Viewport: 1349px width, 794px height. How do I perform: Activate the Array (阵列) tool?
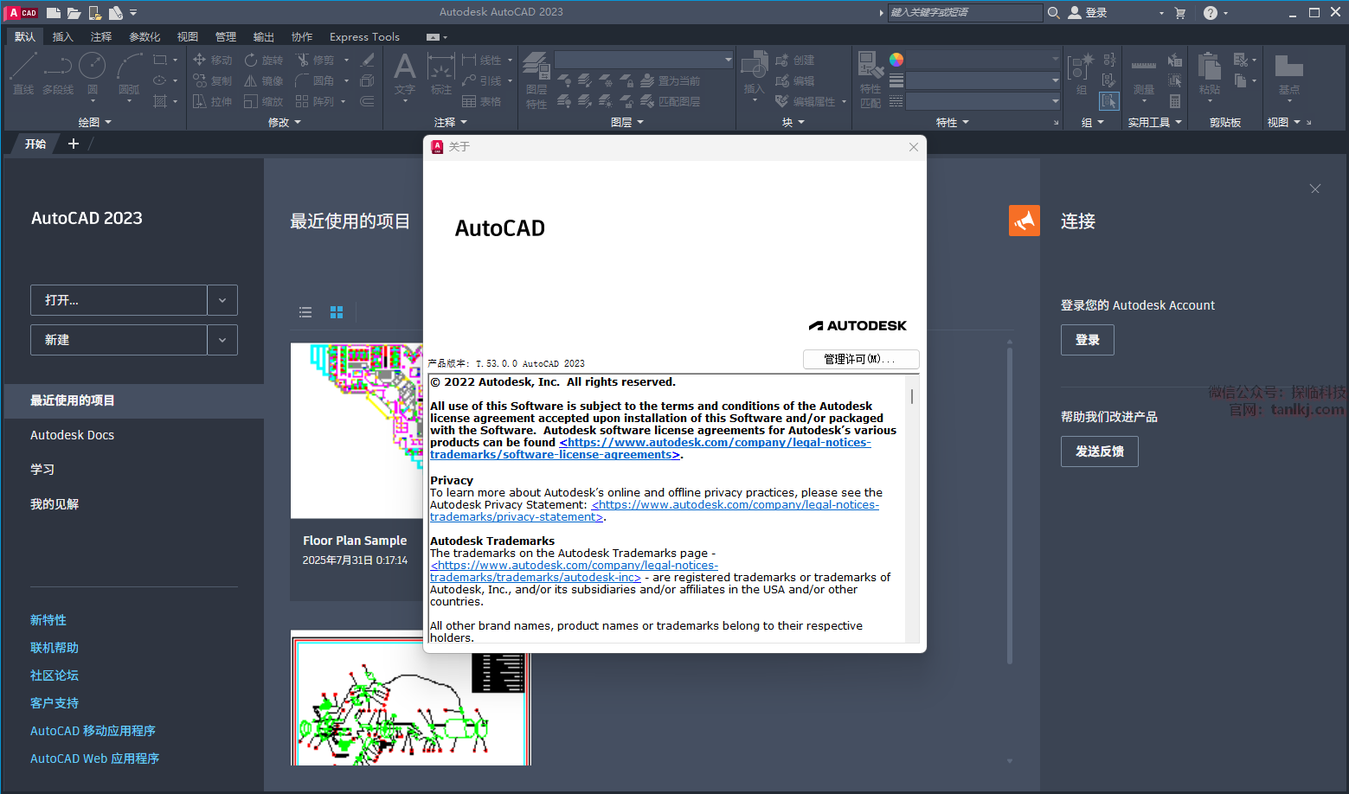click(x=315, y=101)
